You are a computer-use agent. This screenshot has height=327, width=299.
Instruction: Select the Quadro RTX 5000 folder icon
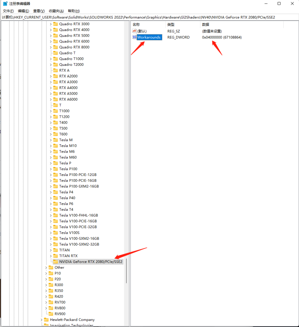click(x=55, y=35)
